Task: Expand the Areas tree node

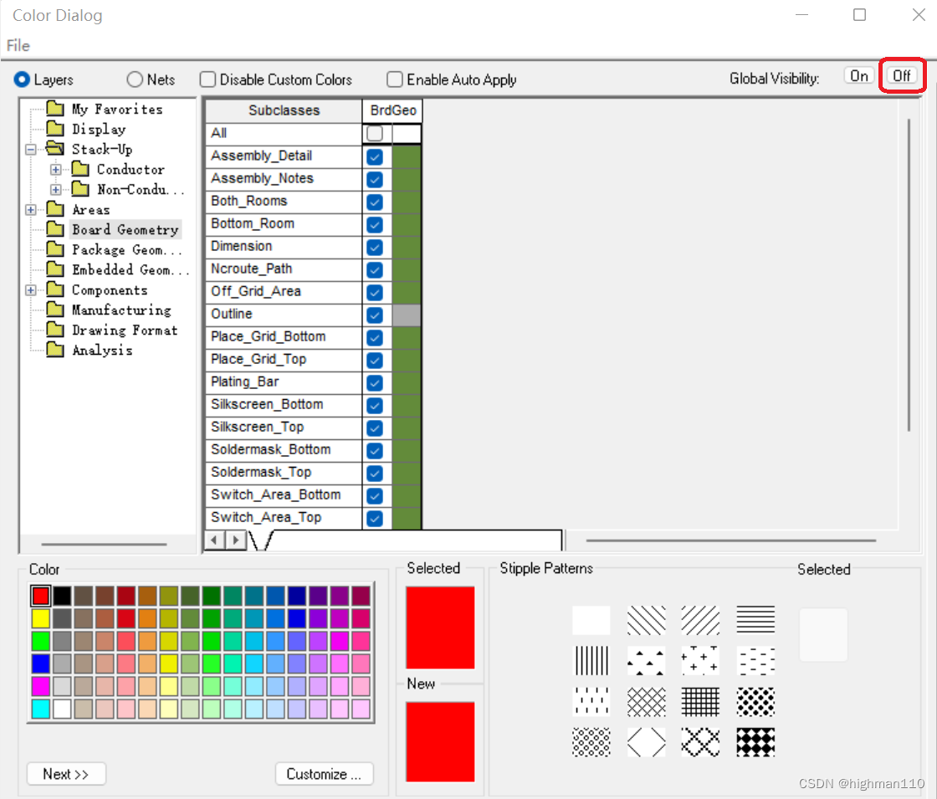Action: [30, 210]
